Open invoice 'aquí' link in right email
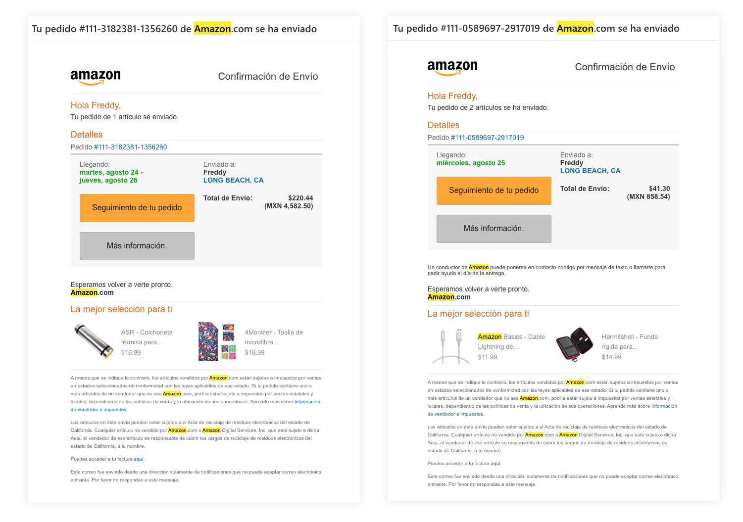Viewport: 743px width, 522px height. pyautogui.click(x=495, y=464)
